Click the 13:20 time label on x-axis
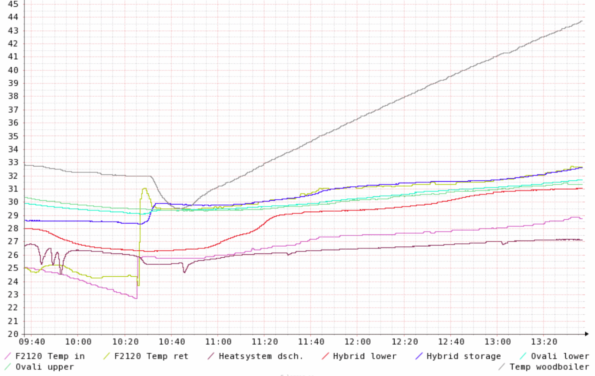The height and width of the screenshot is (376, 595). (544, 341)
